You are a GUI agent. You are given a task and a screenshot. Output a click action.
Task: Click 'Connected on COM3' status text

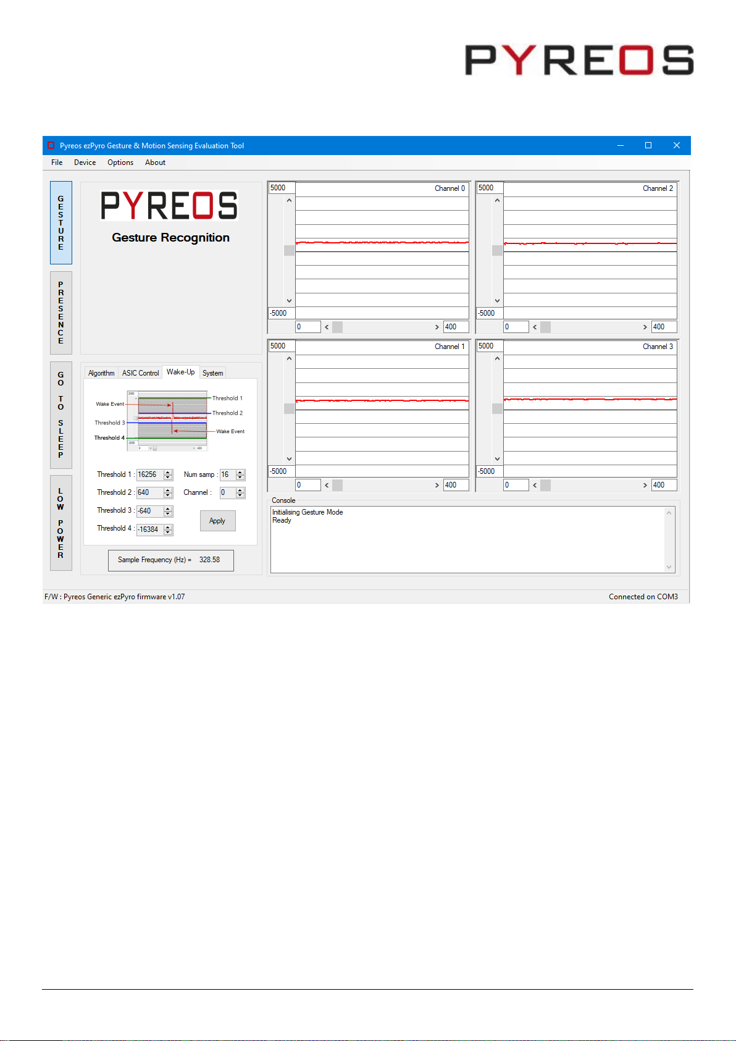click(643, 597)
